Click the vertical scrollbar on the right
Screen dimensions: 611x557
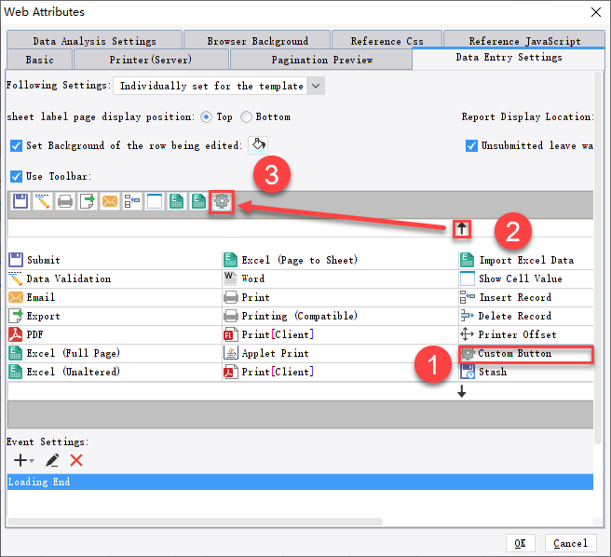click(599, 257)
